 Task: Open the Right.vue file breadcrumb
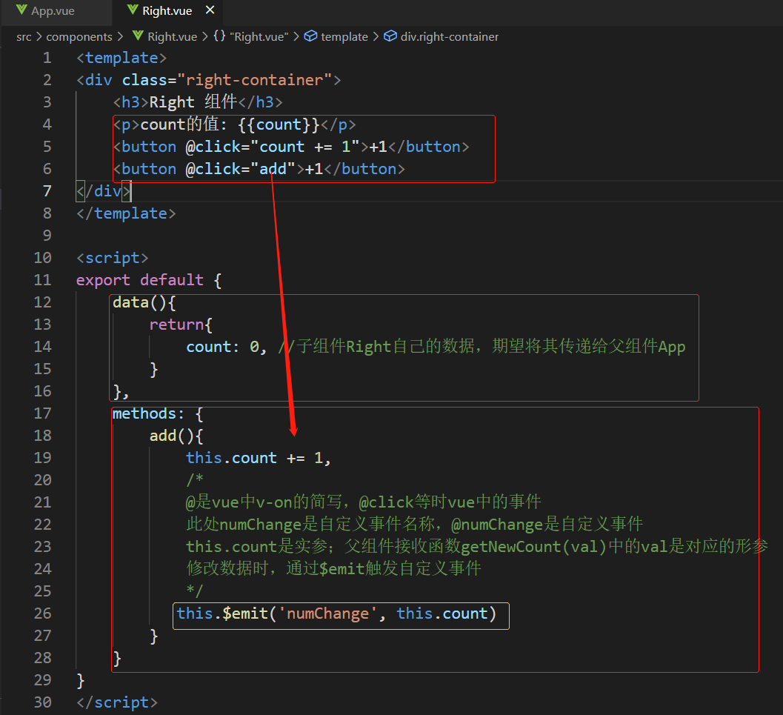pos(173,37)
